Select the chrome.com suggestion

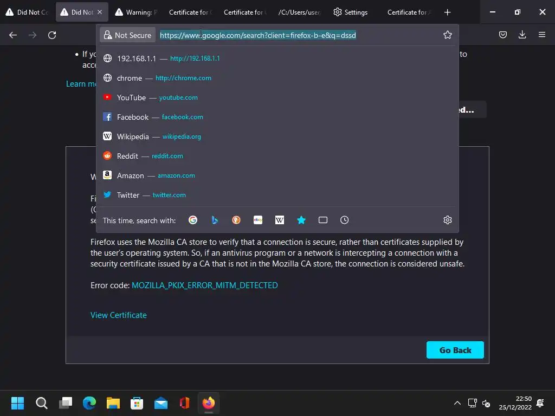pyautogui.click(x=277, y=78)
